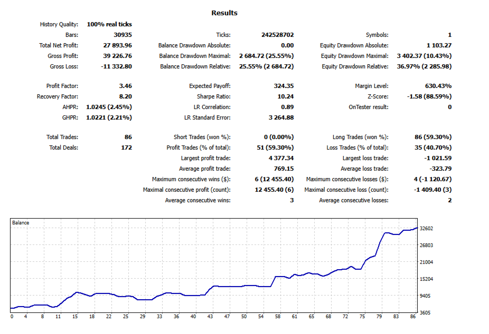Click the 9405 label on chart axis
Viewport: 489px width, 334px height.
click(426, 296)
